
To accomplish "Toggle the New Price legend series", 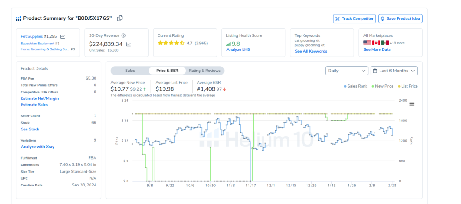I will click(382, 86).
